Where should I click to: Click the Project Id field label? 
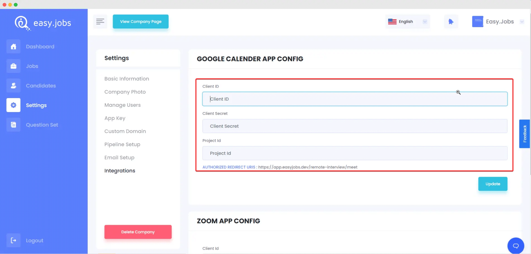click(x=211, y=141)
